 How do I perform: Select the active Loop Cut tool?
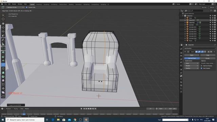[3, 65]
